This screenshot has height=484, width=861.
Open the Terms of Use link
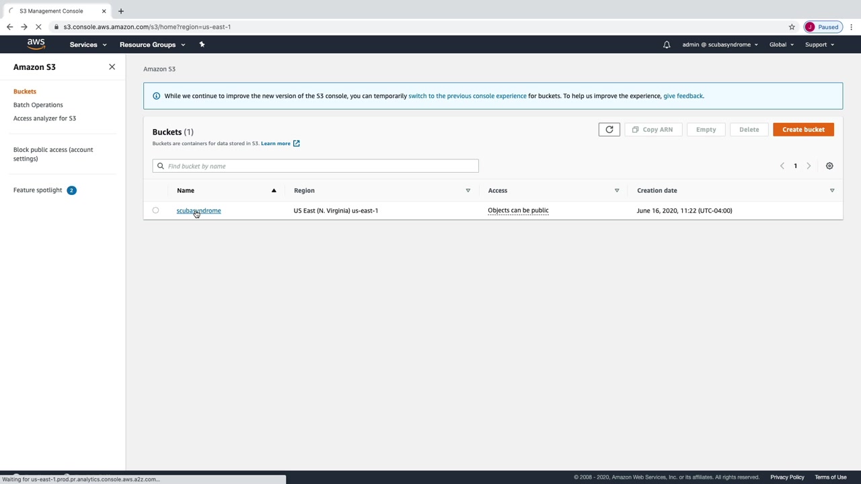point(831,477)
